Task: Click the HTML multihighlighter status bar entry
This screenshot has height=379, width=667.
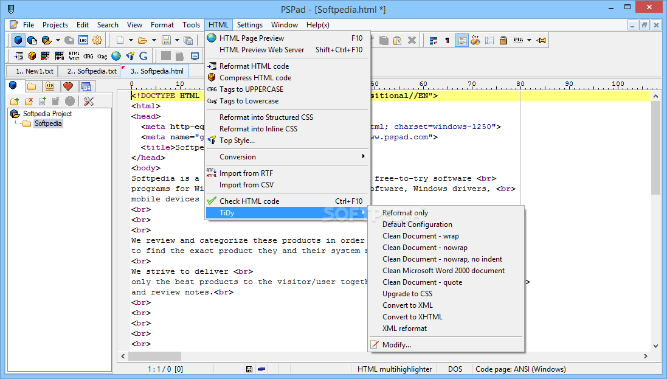Action: point(395,369)
